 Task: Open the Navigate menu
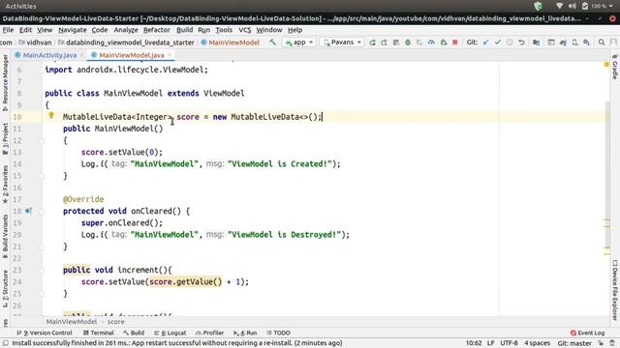pos(73,30)
